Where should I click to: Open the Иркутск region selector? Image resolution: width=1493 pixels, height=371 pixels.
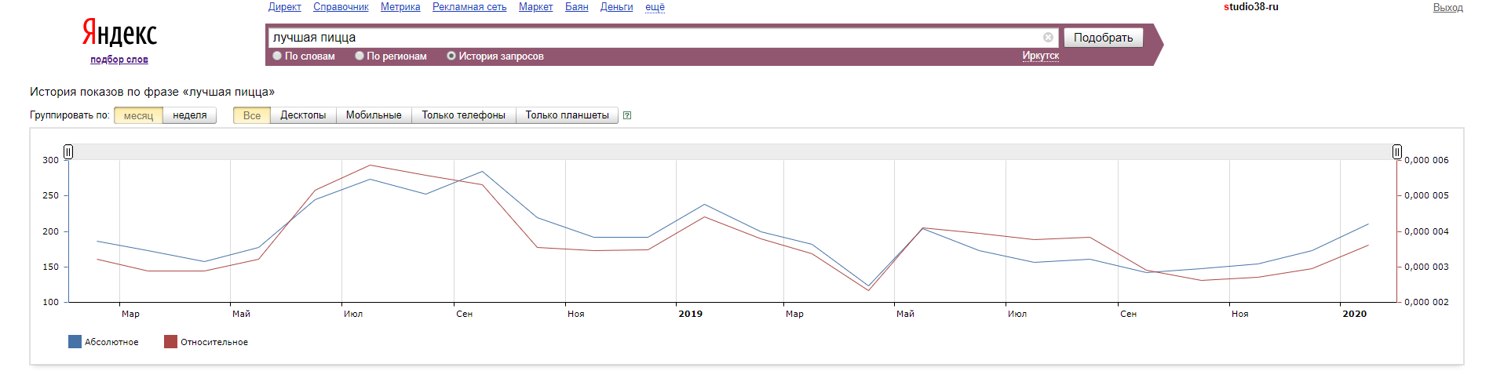tap(1040, 56)
